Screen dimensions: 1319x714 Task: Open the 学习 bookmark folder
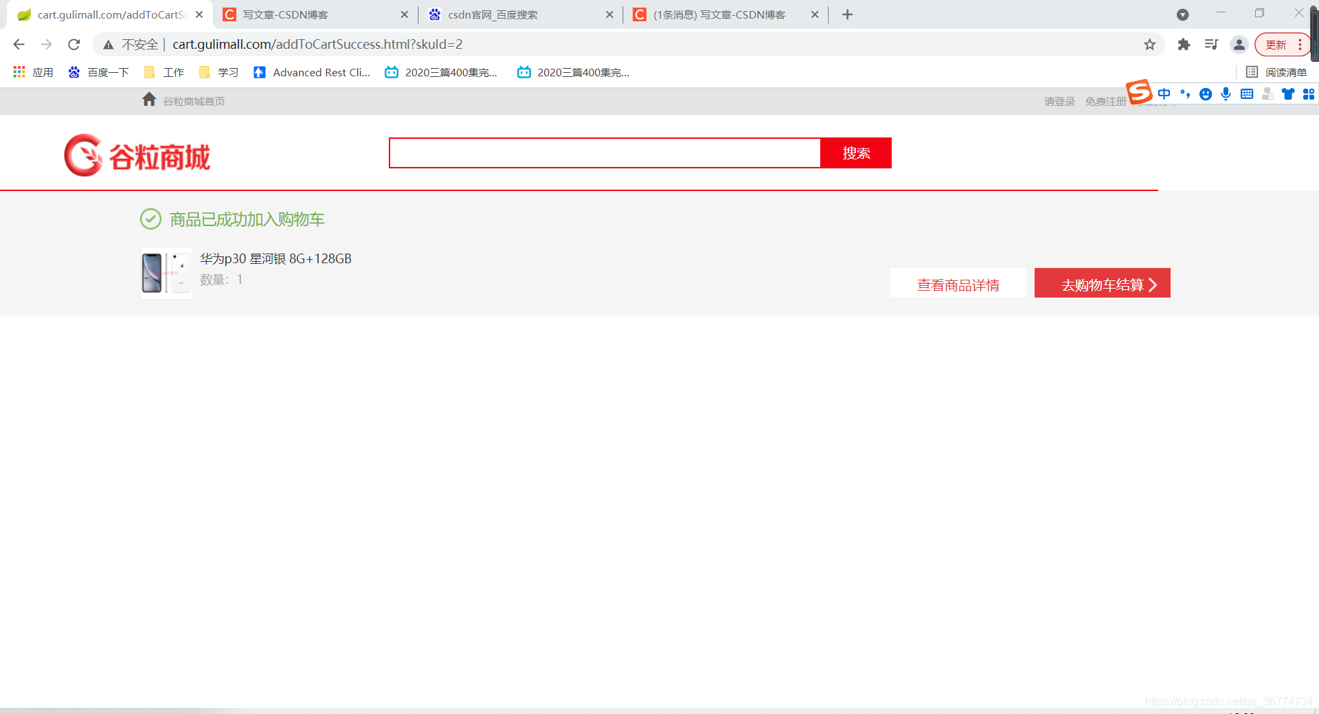(x=218, y=72)
